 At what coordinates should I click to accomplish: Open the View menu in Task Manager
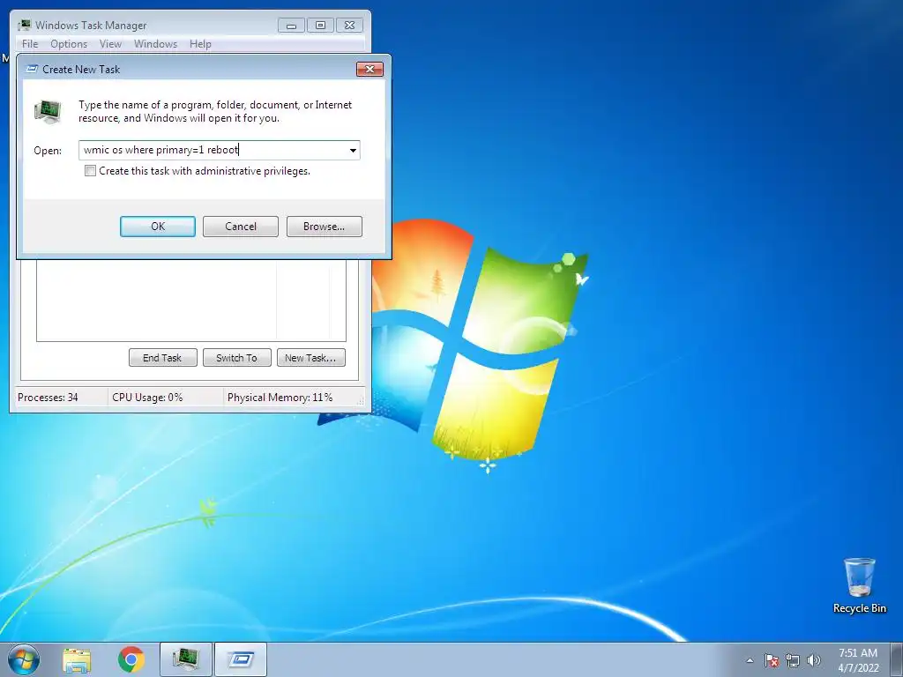point(110,44)
